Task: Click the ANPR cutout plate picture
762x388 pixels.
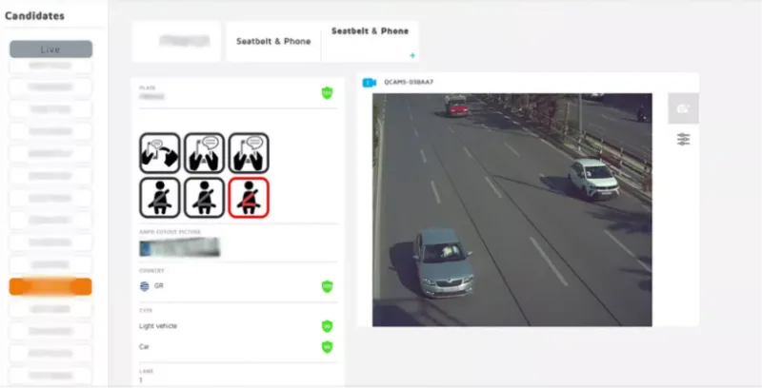Action: click(x=179, y=247)
